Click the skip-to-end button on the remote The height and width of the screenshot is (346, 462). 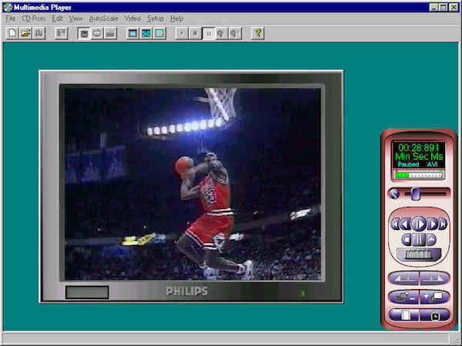tap(443, 224)
